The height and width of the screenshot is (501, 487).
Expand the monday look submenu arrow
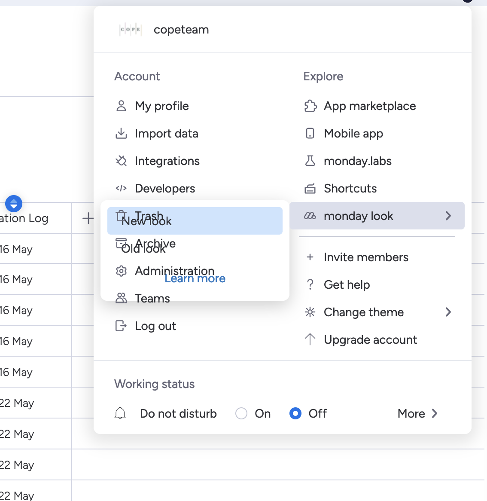tap(448, 216)
